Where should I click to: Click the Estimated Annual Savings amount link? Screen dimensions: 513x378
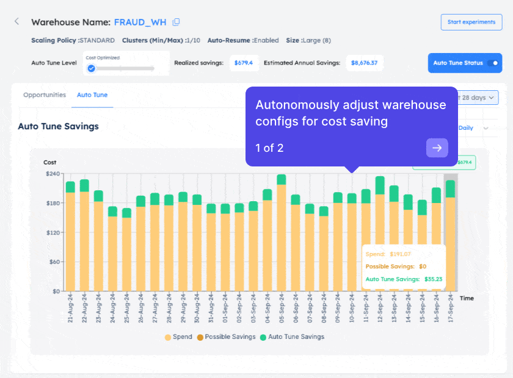(x=365, y=62)
